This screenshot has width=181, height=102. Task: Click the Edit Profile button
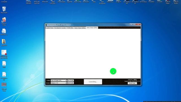click(x=70, y=83)
